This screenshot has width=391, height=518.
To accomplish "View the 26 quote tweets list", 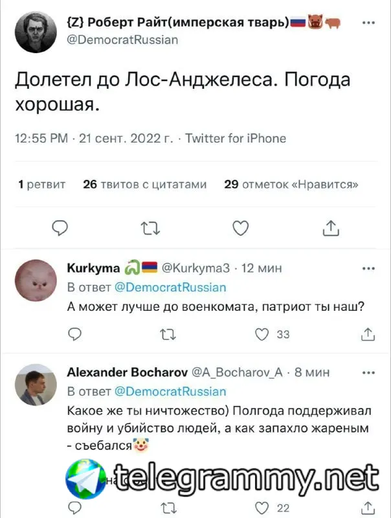I will pos(144,184).
